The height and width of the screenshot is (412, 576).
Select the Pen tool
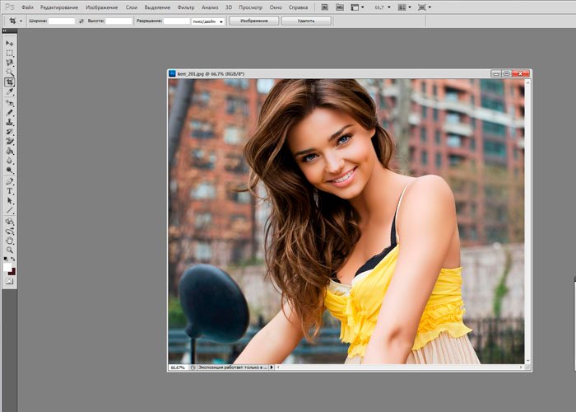coord(10,180)
